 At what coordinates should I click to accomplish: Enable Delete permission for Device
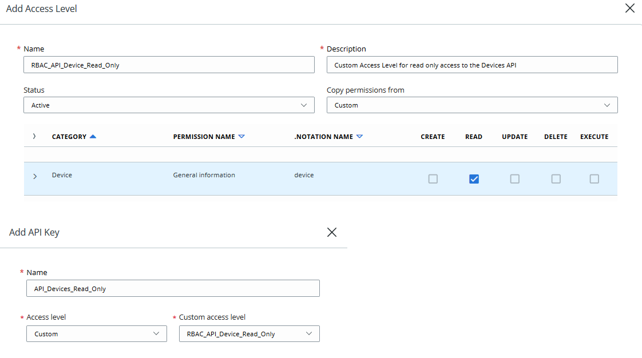tap(556, 179)
